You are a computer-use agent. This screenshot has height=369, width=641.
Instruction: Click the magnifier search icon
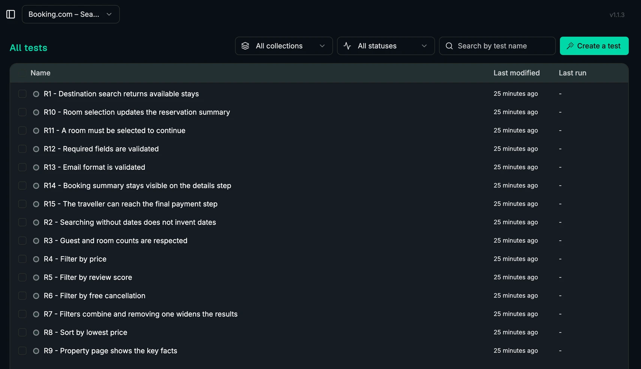449,46
